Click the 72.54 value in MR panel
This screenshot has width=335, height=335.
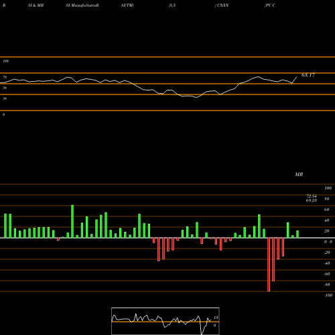pyautogui.click(x=312, y=196)
